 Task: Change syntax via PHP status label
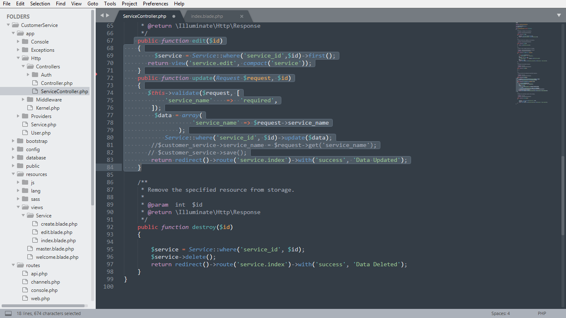coord(542,313)
